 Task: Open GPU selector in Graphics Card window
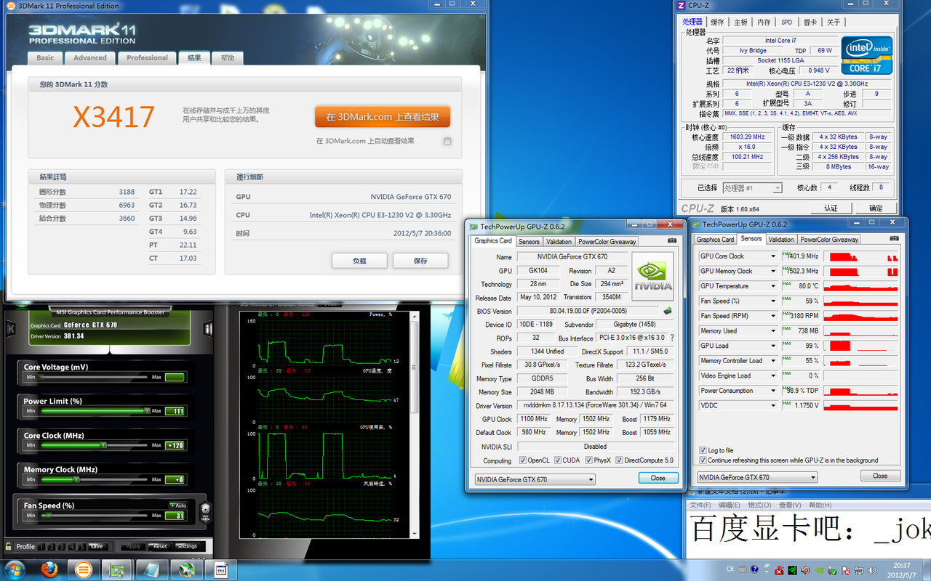[535, 479]
